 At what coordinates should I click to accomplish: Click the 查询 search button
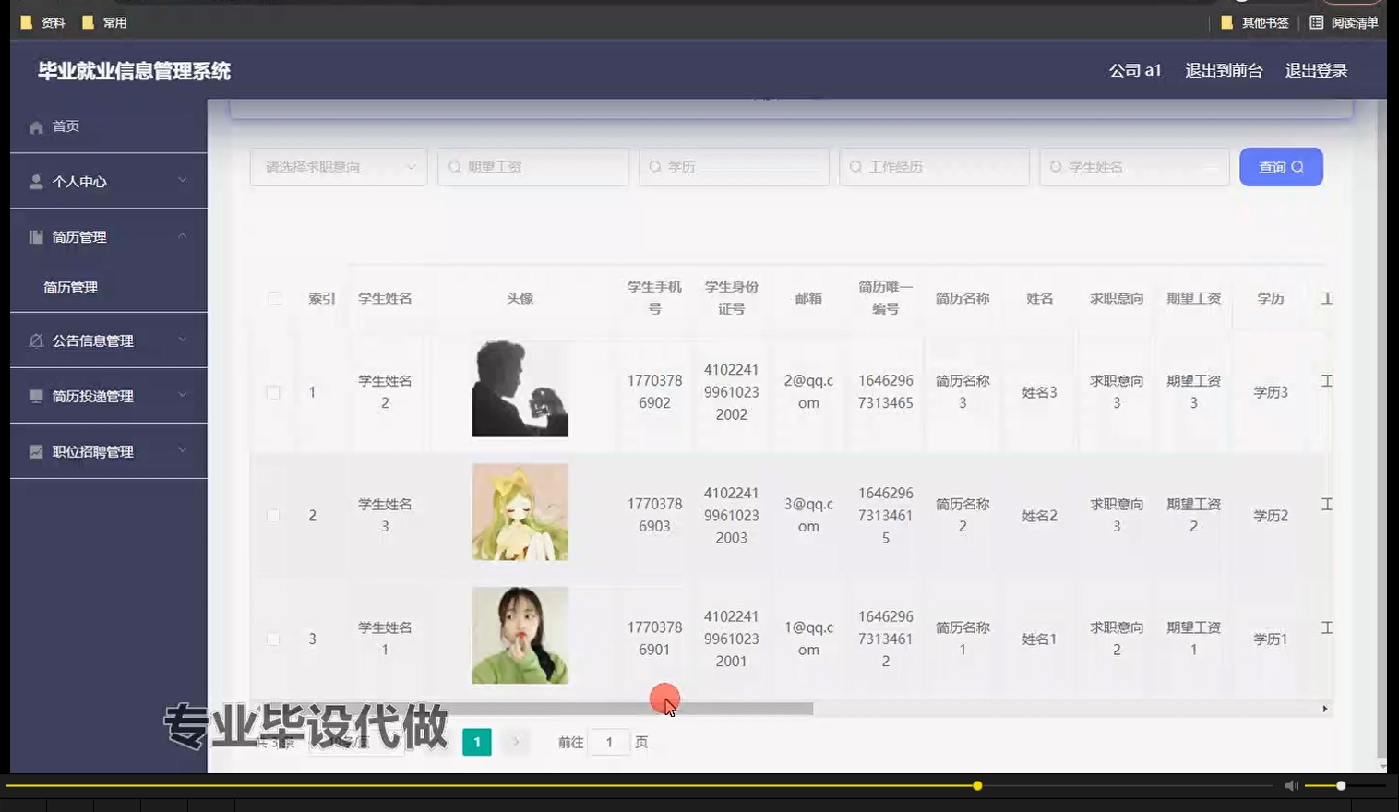tap(1281, 167)
